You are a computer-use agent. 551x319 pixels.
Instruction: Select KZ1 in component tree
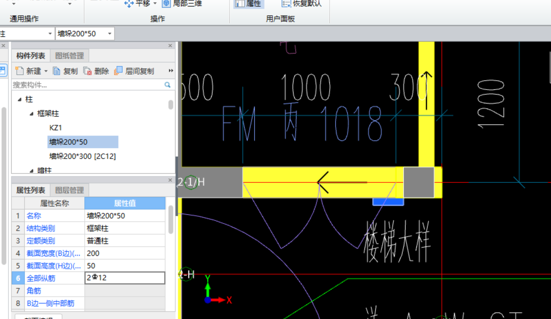pyautogui.click(x=56, y=128)
